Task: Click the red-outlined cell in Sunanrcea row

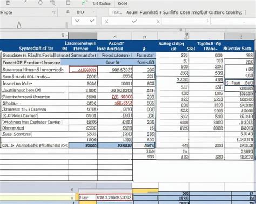Action: 83,70
